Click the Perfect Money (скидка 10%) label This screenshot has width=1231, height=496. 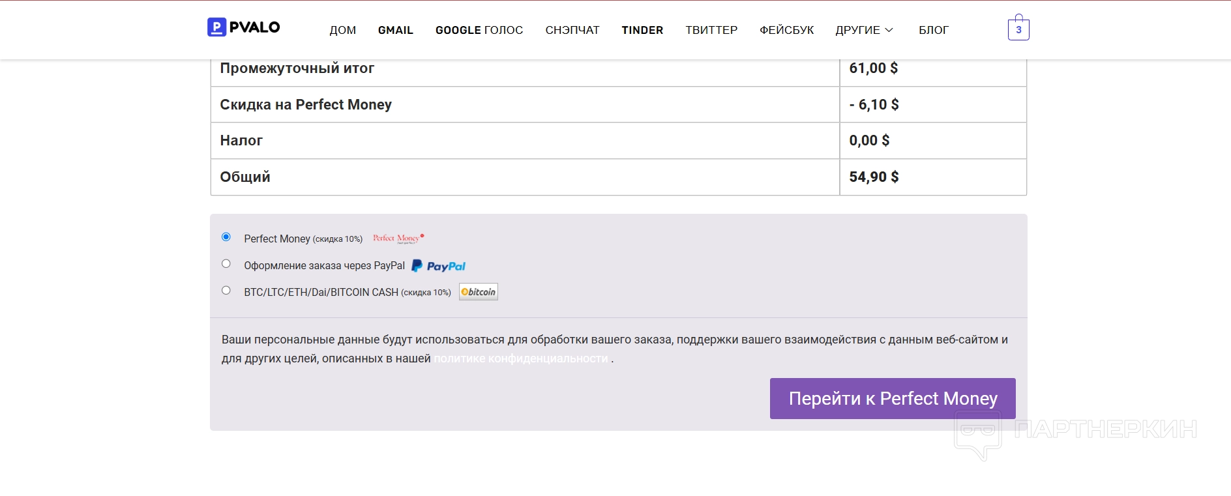pos(303,239)
